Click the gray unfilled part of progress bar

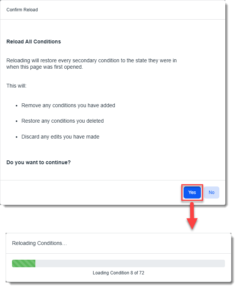130,263
